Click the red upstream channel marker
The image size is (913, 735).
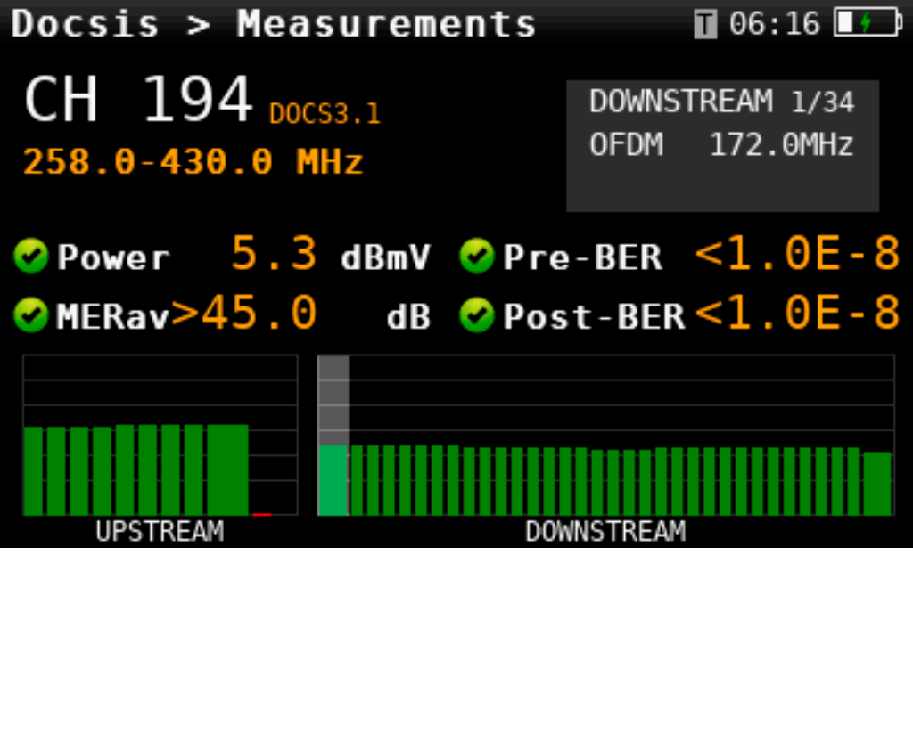261,514
